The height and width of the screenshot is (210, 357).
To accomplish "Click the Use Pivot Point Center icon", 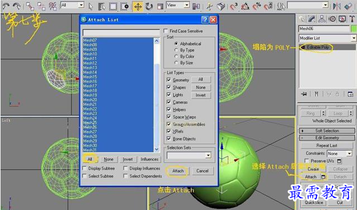I will [196, 6].
